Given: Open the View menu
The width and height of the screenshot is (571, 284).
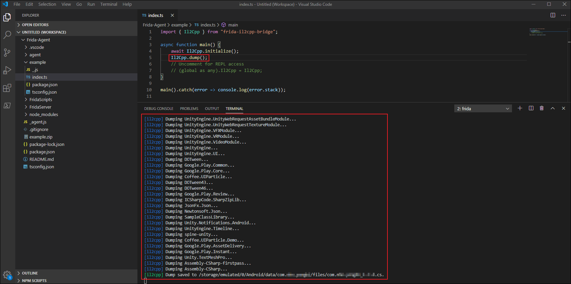Looking at the screenshot, I should pyautogui.click(x=66, y=4).
